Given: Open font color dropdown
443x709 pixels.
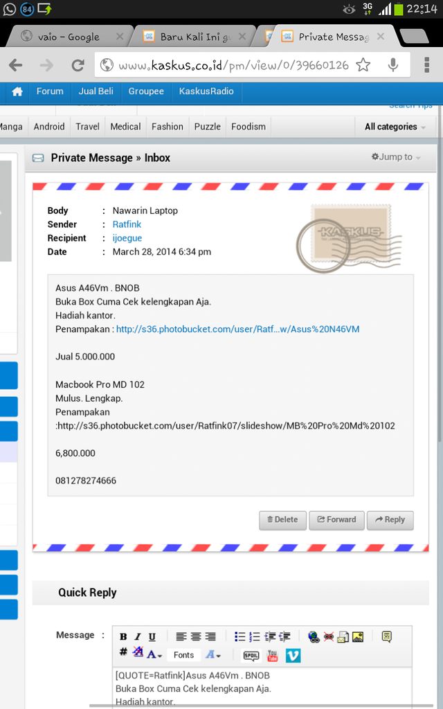Looking at the screenshot, I should [154, 655].
